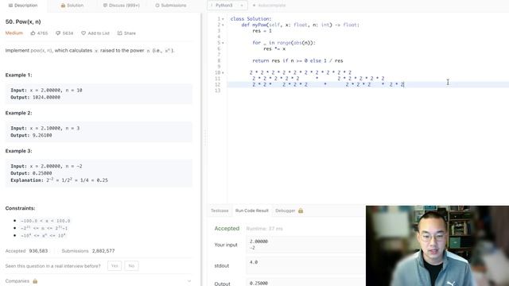Click the Accepted count 936,583
Image resolution: width=509 pixels, height=286 pixels.
point(38,251)
